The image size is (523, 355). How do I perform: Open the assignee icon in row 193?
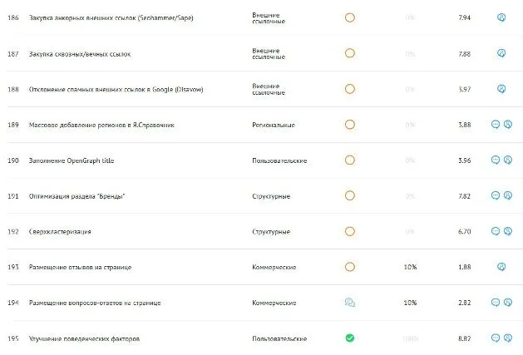point(501,267)
